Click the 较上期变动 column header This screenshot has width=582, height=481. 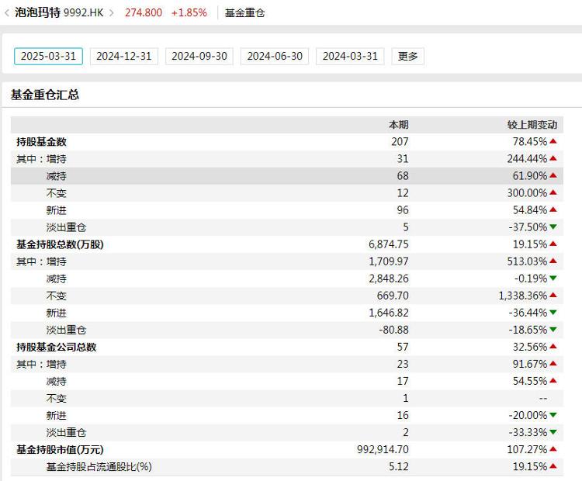(x=532, y=125)
